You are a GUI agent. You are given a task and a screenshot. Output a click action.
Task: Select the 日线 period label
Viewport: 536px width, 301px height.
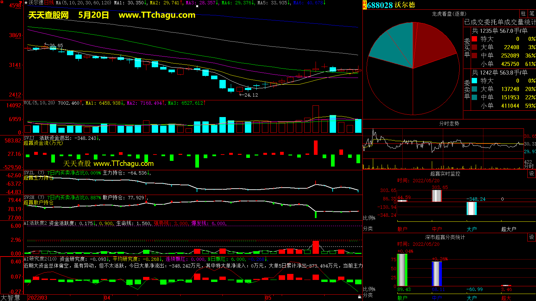49,3
